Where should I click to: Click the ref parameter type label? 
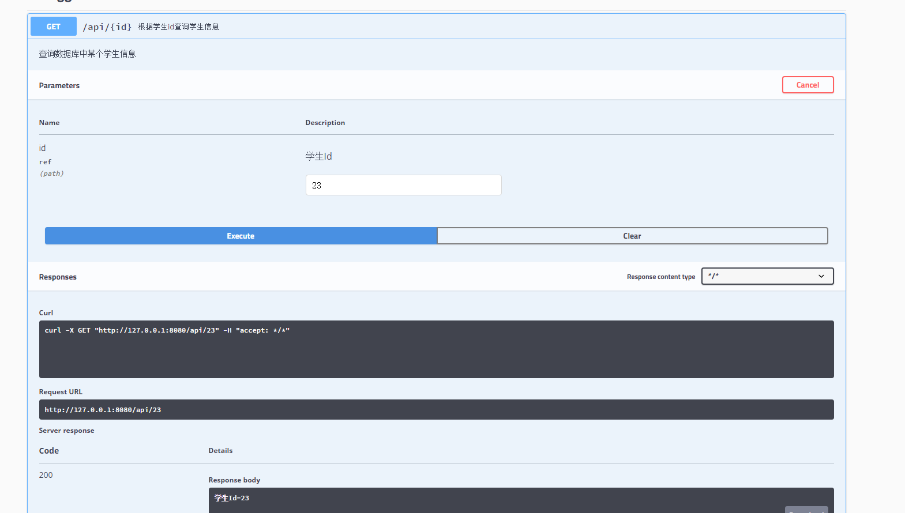[x=45, y=162]
